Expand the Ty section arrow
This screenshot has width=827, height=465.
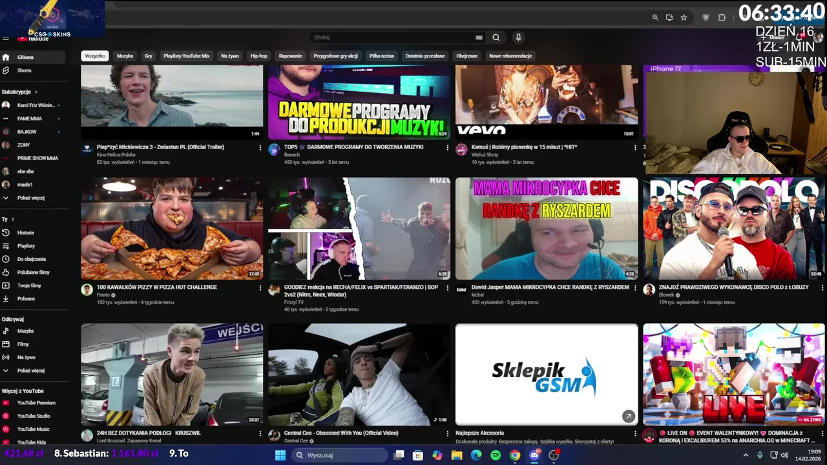[12, 220]
